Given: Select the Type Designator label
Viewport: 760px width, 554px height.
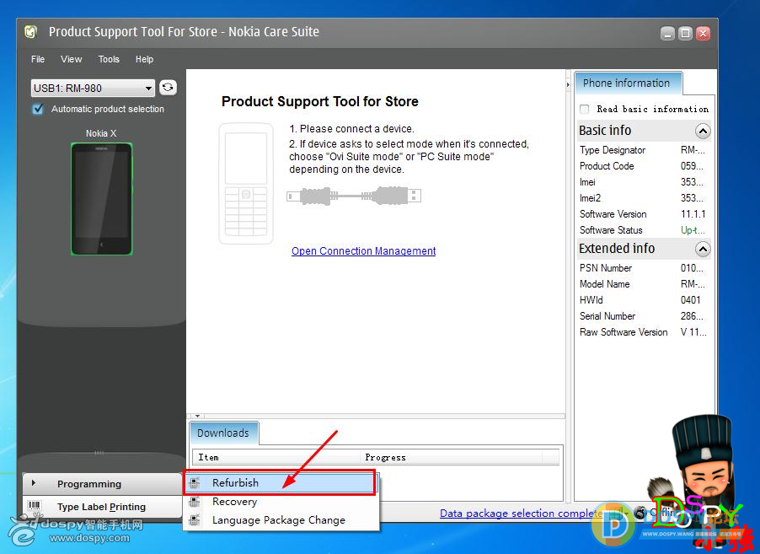Looking at the screenshot, I should click(613, 150).
